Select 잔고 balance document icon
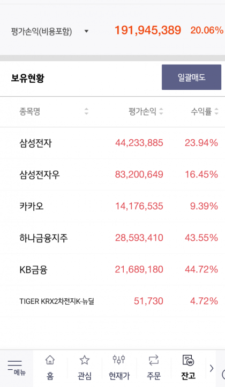Viewport: 225px width, 387px height. pos(189,360)
